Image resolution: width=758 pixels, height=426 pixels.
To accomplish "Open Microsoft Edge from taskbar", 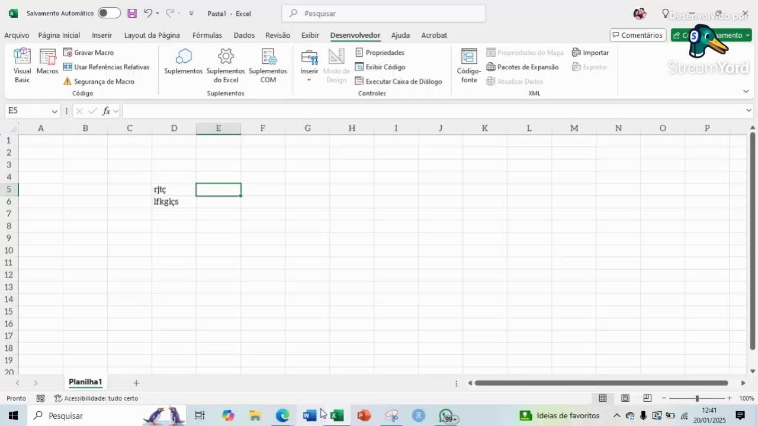I will pos(282,415).
